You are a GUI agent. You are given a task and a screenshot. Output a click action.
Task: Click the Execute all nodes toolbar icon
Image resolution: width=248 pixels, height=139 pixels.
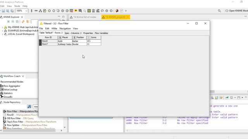tap(54, 11)
